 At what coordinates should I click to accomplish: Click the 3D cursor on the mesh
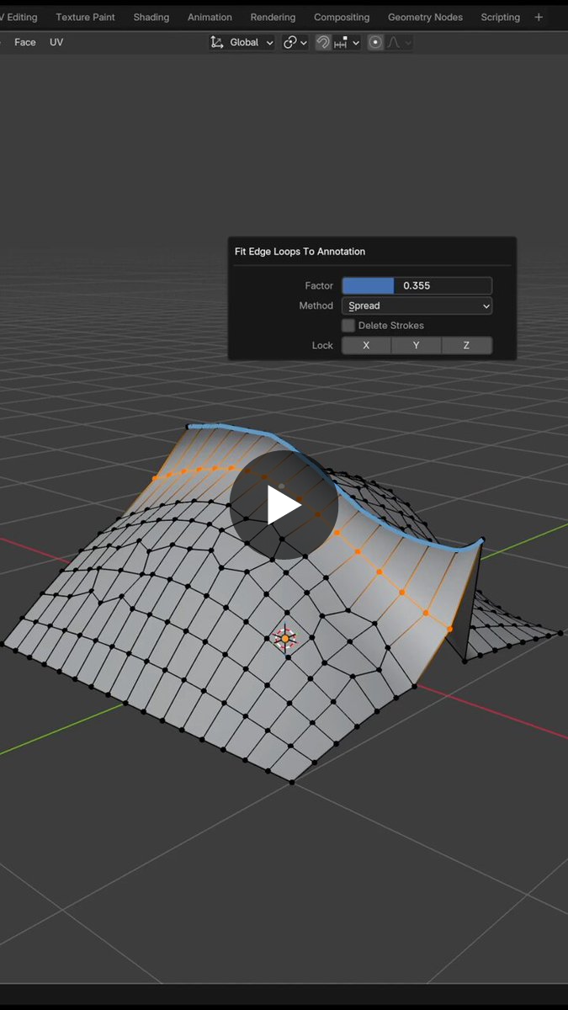285,639
